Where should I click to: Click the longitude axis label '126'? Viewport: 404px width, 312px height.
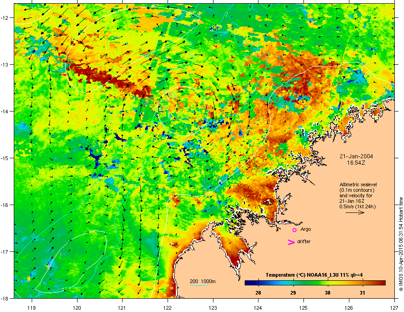(x=349, y=307)
